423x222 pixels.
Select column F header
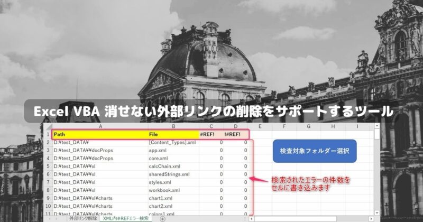point(284,127)
